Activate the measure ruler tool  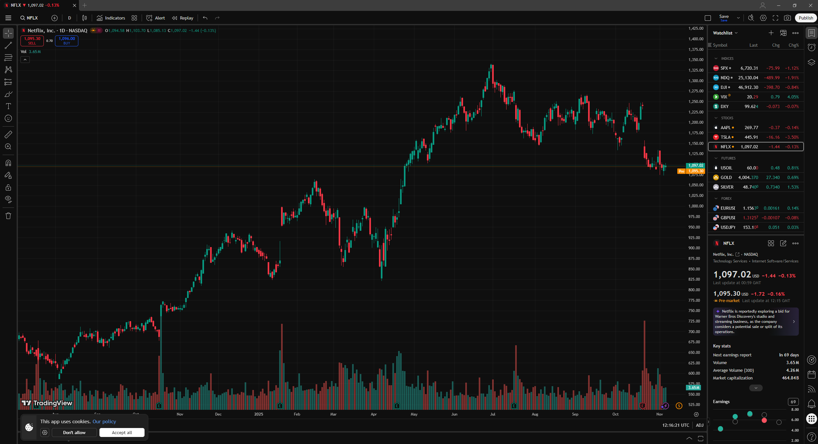[x=8, y=135]
